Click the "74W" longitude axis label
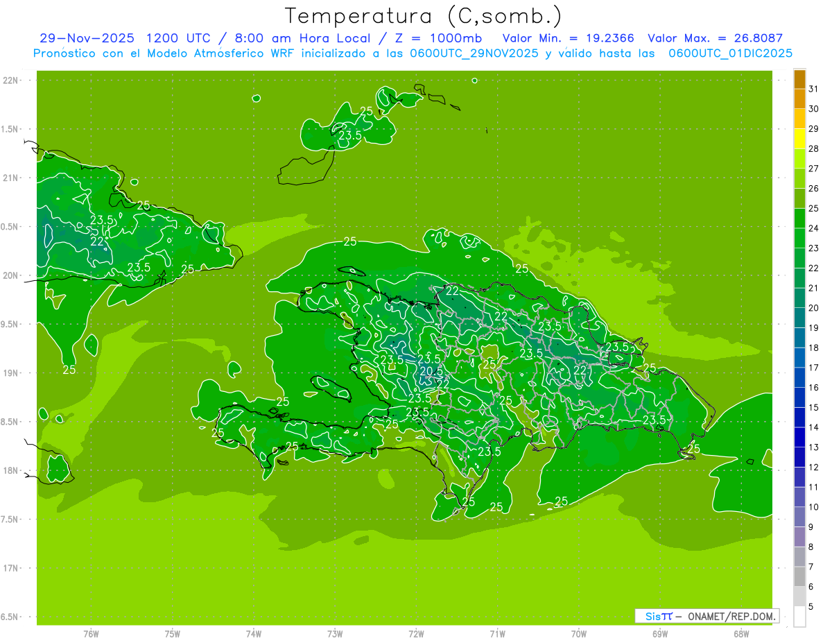Image resolution: width=832 pixels, height=643 pixels. 254,634
